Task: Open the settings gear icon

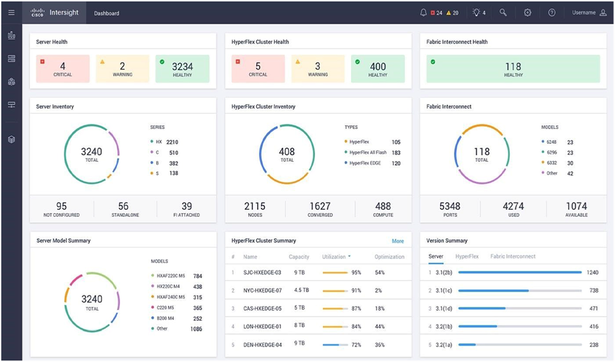Action: (x=527, y=13)
